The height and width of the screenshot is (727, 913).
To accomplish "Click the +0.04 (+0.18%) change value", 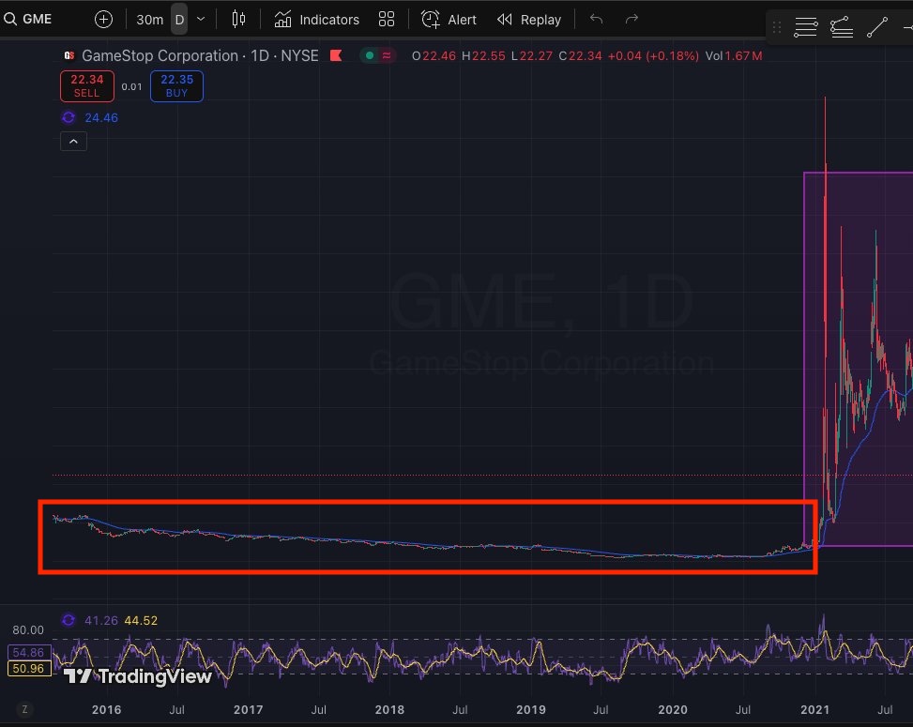I will 653,56.
